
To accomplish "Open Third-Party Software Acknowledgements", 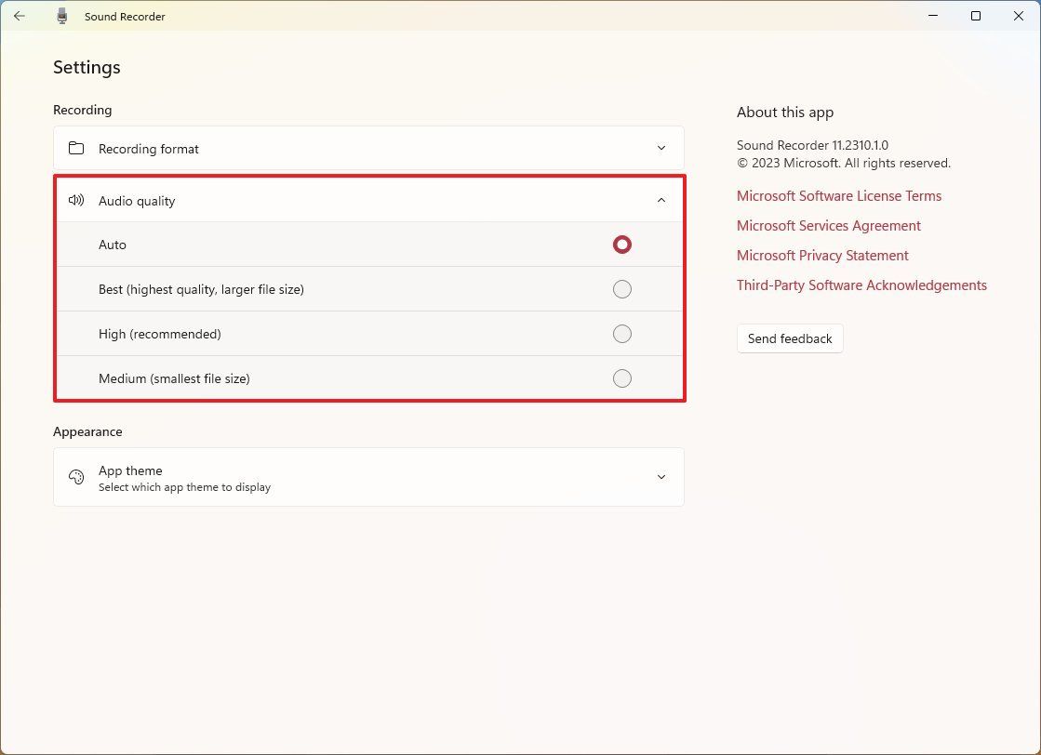I will [x=861, y=285].
